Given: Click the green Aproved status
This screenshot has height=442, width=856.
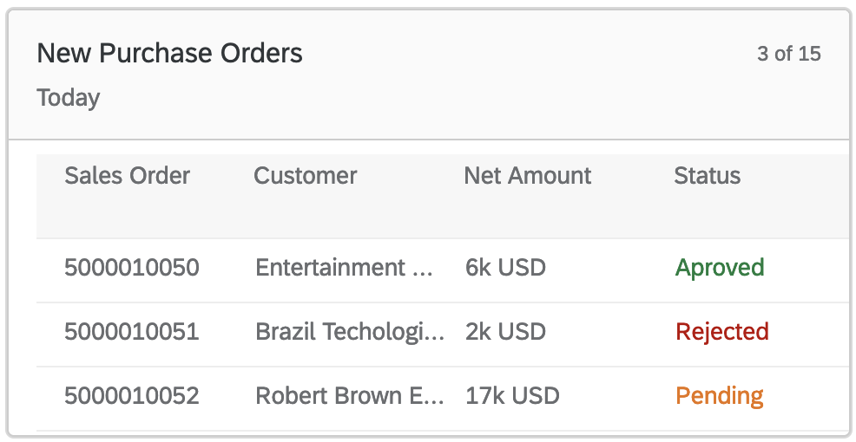Looking at the screenshot, I should click(x=720, y=268).
